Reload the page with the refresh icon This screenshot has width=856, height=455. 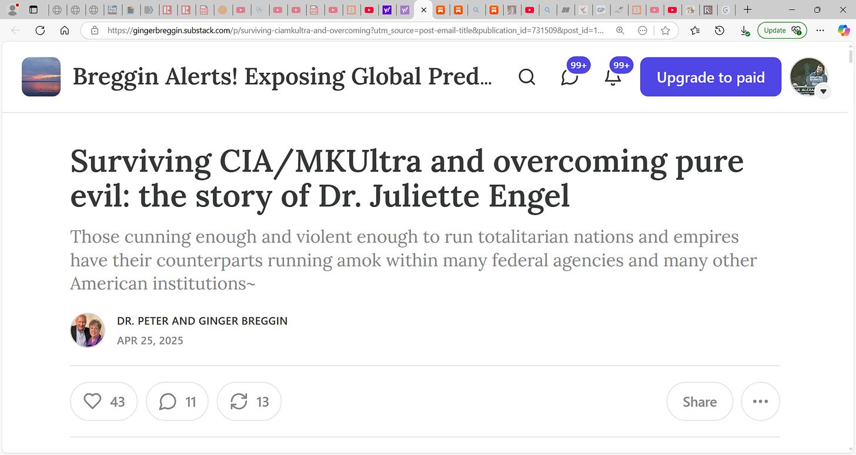pyautogui.click(x=40, y=31)
